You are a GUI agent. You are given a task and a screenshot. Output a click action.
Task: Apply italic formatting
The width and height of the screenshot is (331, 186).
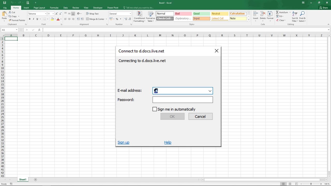tap(34, 19)
